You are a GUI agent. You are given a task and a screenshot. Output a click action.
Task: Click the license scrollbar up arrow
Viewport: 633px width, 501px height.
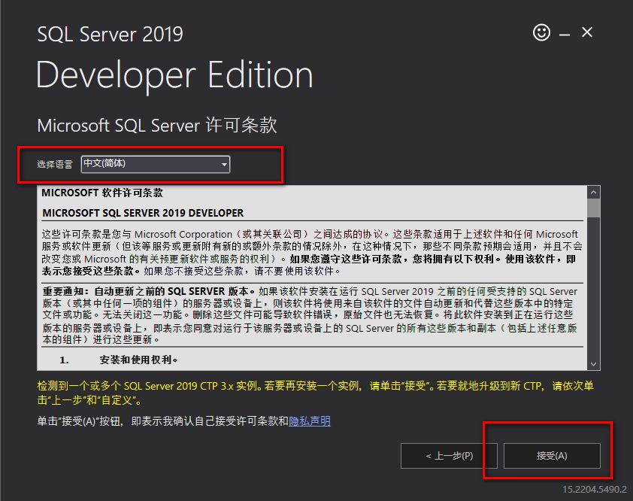pos(594,192)
